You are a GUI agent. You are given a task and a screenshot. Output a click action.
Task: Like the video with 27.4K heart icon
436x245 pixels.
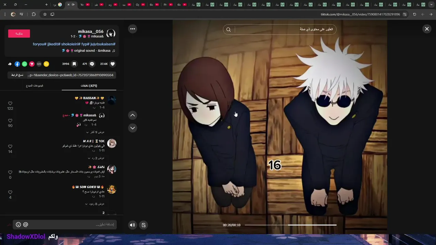tap(113, 64)
